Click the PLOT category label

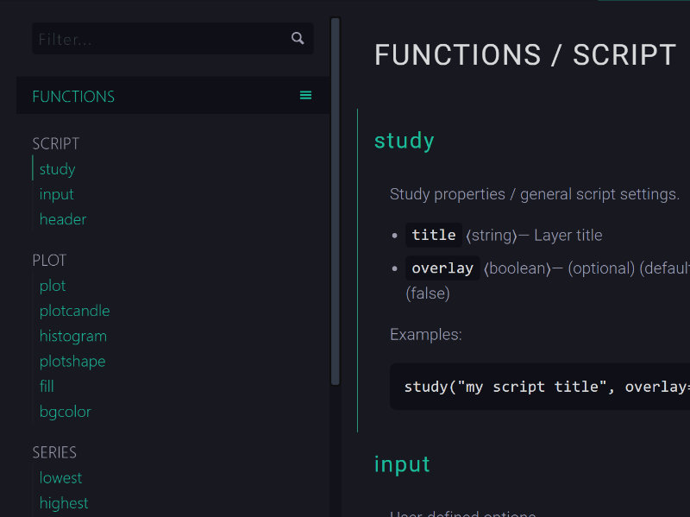tap(49, 261)
